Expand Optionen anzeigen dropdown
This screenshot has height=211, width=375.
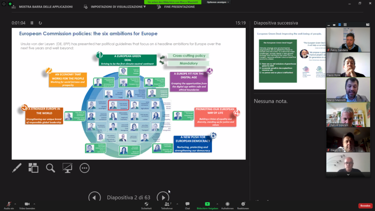coord(218,2)
